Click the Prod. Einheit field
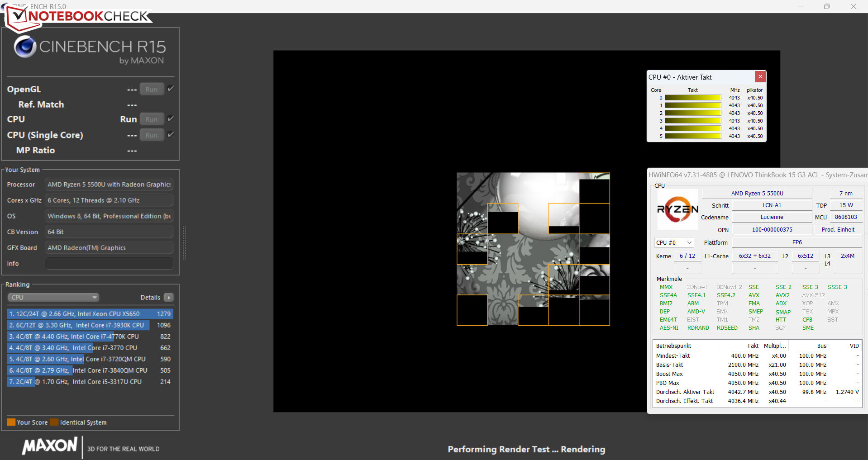This screenshot has width=868, height=460. point(838,230)
